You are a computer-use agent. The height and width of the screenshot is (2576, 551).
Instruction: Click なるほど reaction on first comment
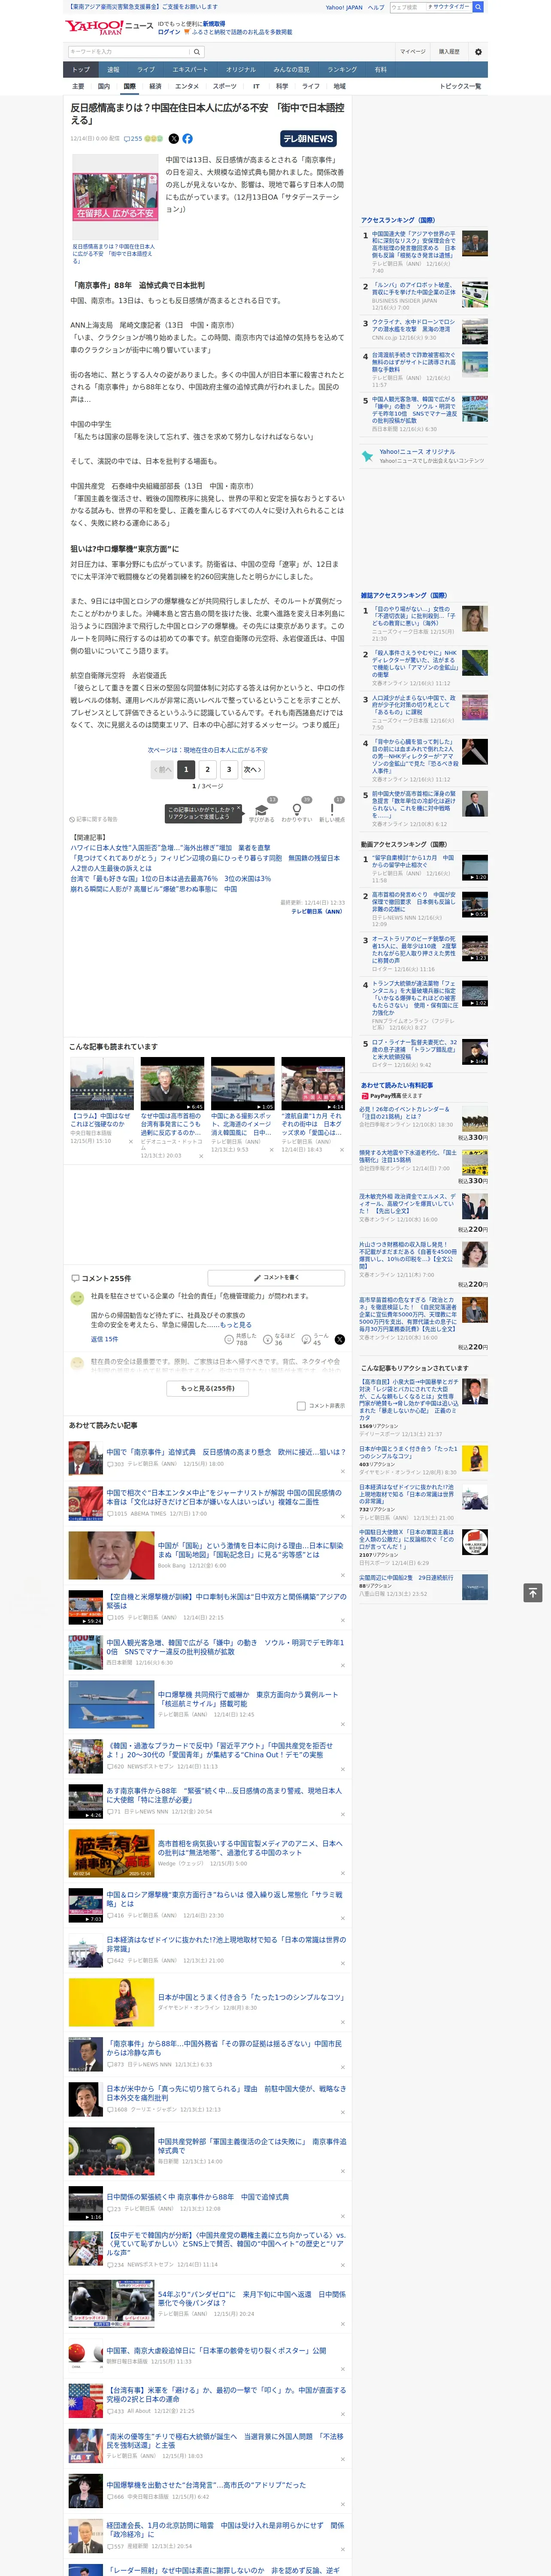pyautogui.click(x=280, y=1339)
